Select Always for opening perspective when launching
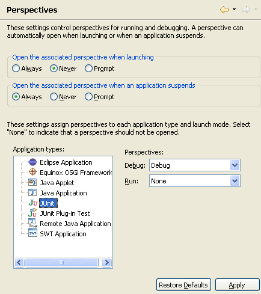Screen dimensions: 261x294 coord(16,69)
